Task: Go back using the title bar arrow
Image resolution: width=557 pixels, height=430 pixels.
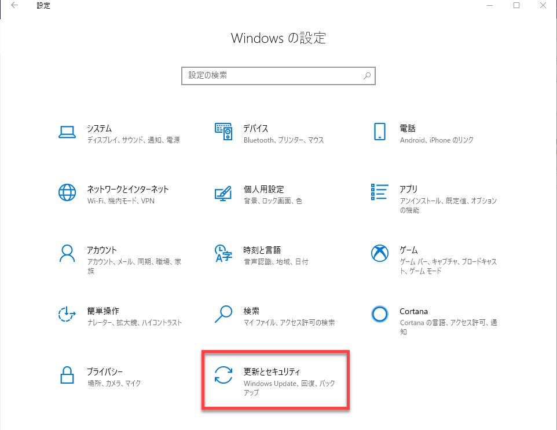Action: click(x=14, y=6)
